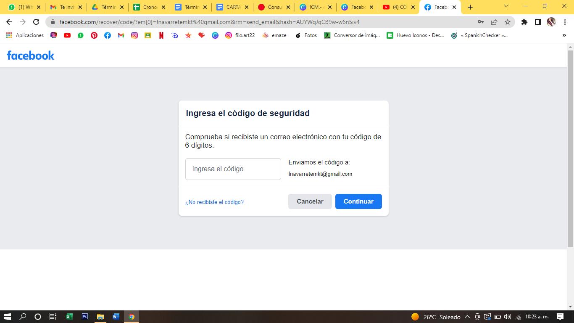Open the green WhatsApp bookmark icon
The image size is (574, 323).
click(81, 35)
